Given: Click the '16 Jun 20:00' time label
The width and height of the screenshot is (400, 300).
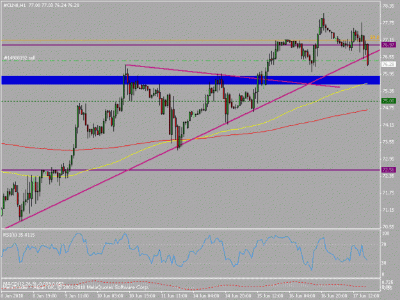Looking at the screenshot, I should (x=334, y=296).
